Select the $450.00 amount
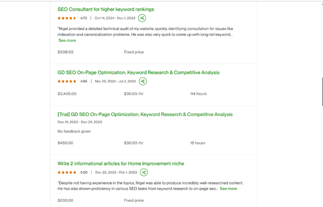Screen dimensions: 323x207 coord(65,143)
